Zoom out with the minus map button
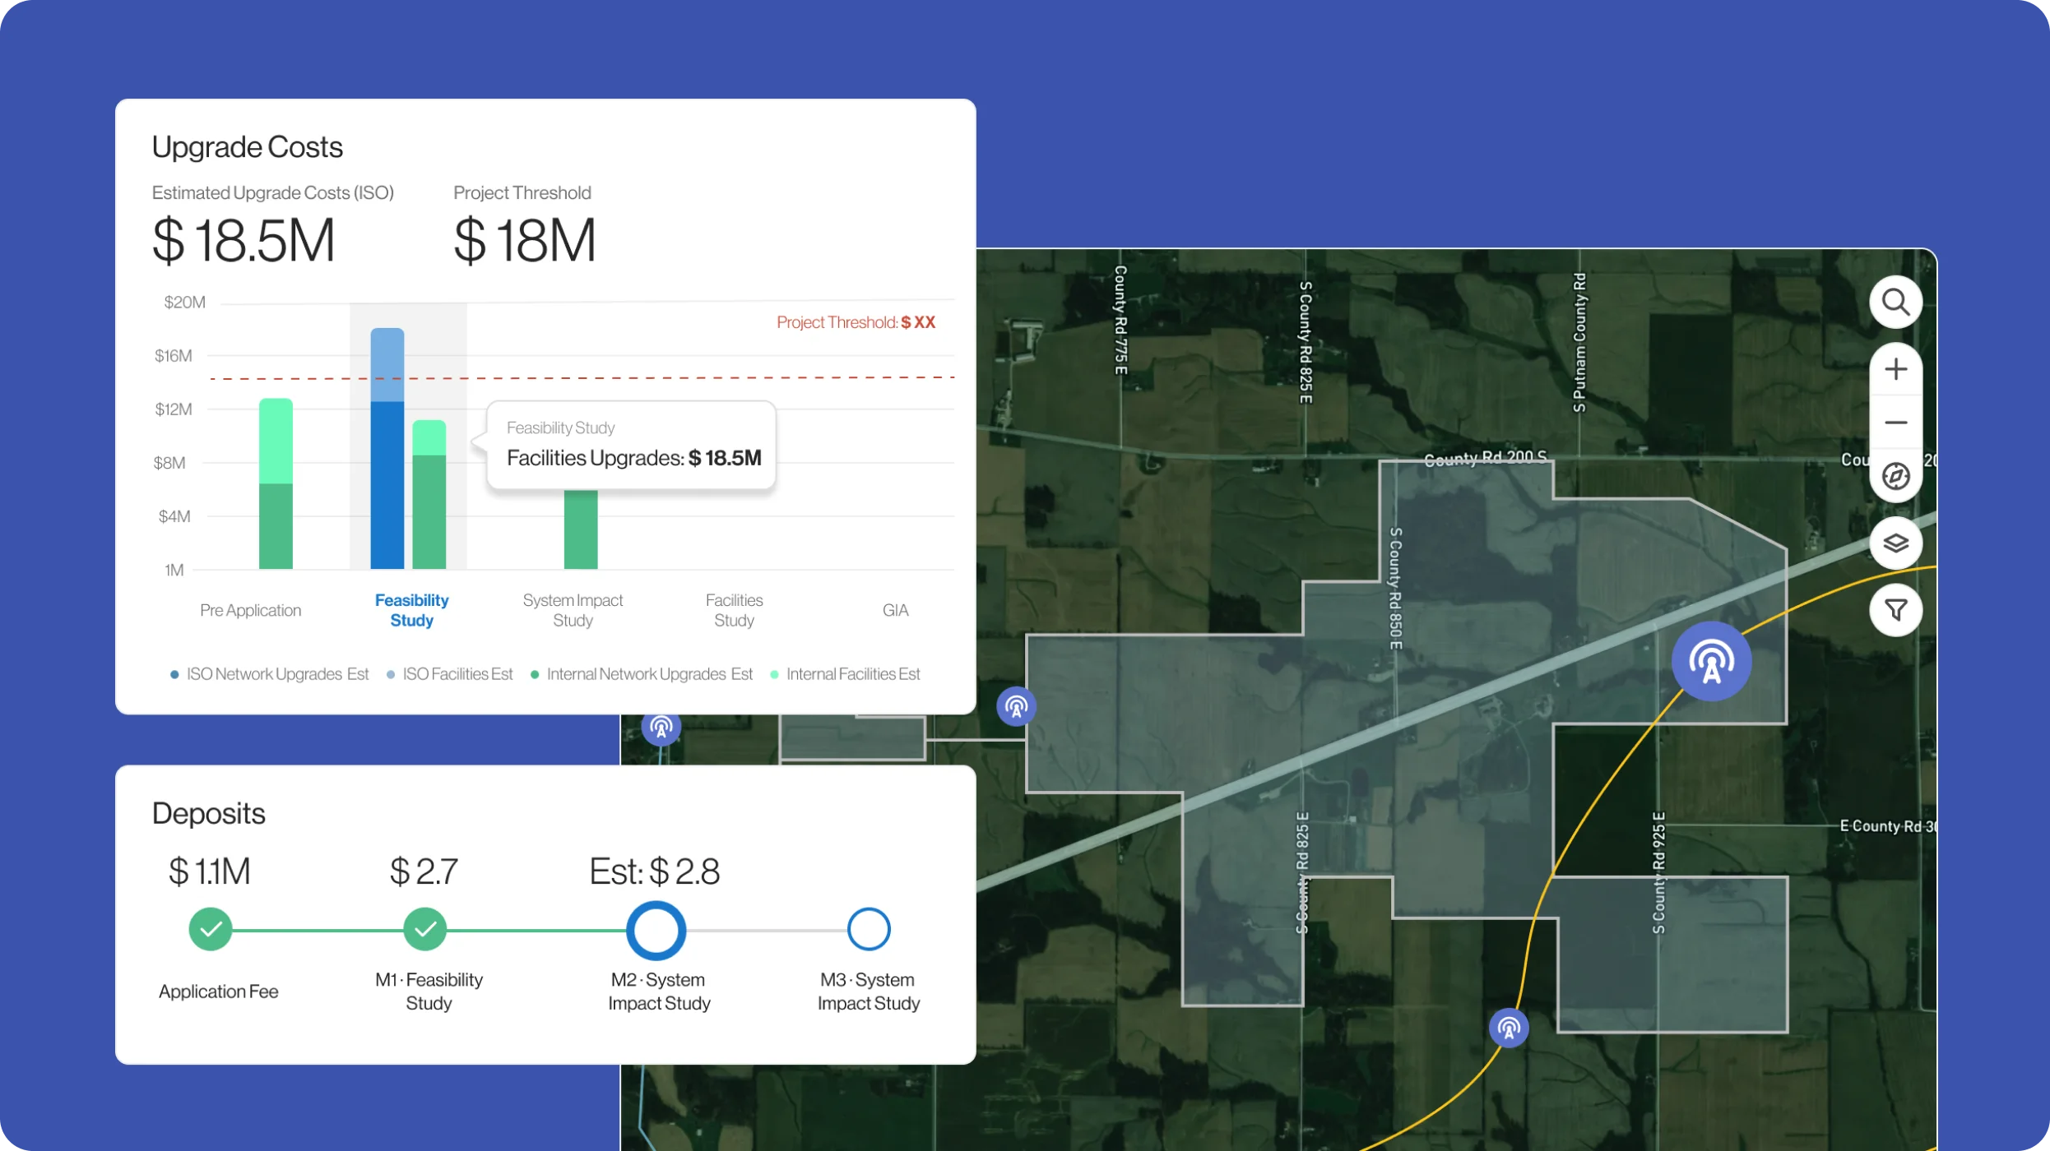The image size is (2050, 1151). 1895,423
